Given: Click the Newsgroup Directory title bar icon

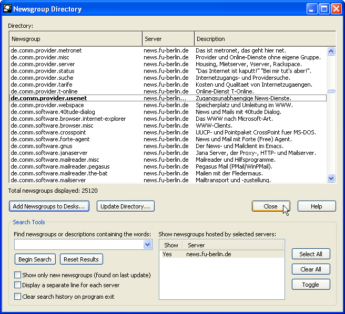Looking at the screenshot, I should [7, 9].
